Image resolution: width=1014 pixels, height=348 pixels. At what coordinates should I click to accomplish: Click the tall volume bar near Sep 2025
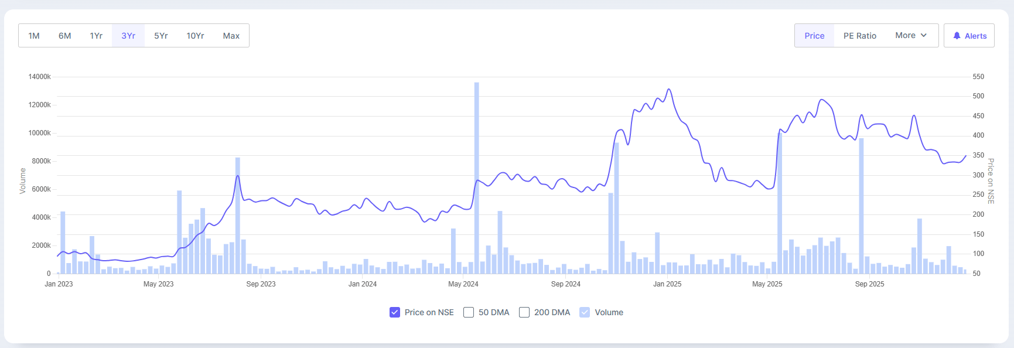click(x=861, y=205)
